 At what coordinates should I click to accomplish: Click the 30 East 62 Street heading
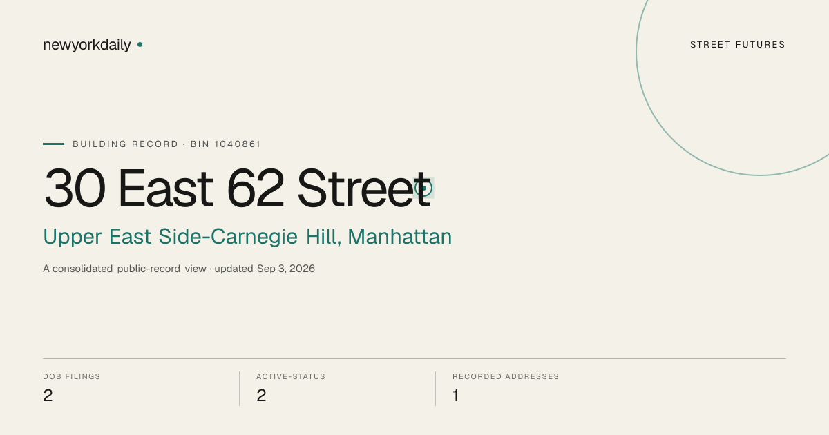(238, 188)
